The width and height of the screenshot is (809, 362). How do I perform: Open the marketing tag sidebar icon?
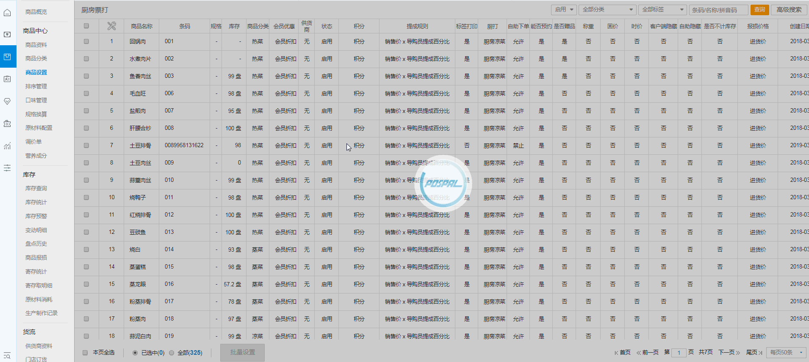7,101
